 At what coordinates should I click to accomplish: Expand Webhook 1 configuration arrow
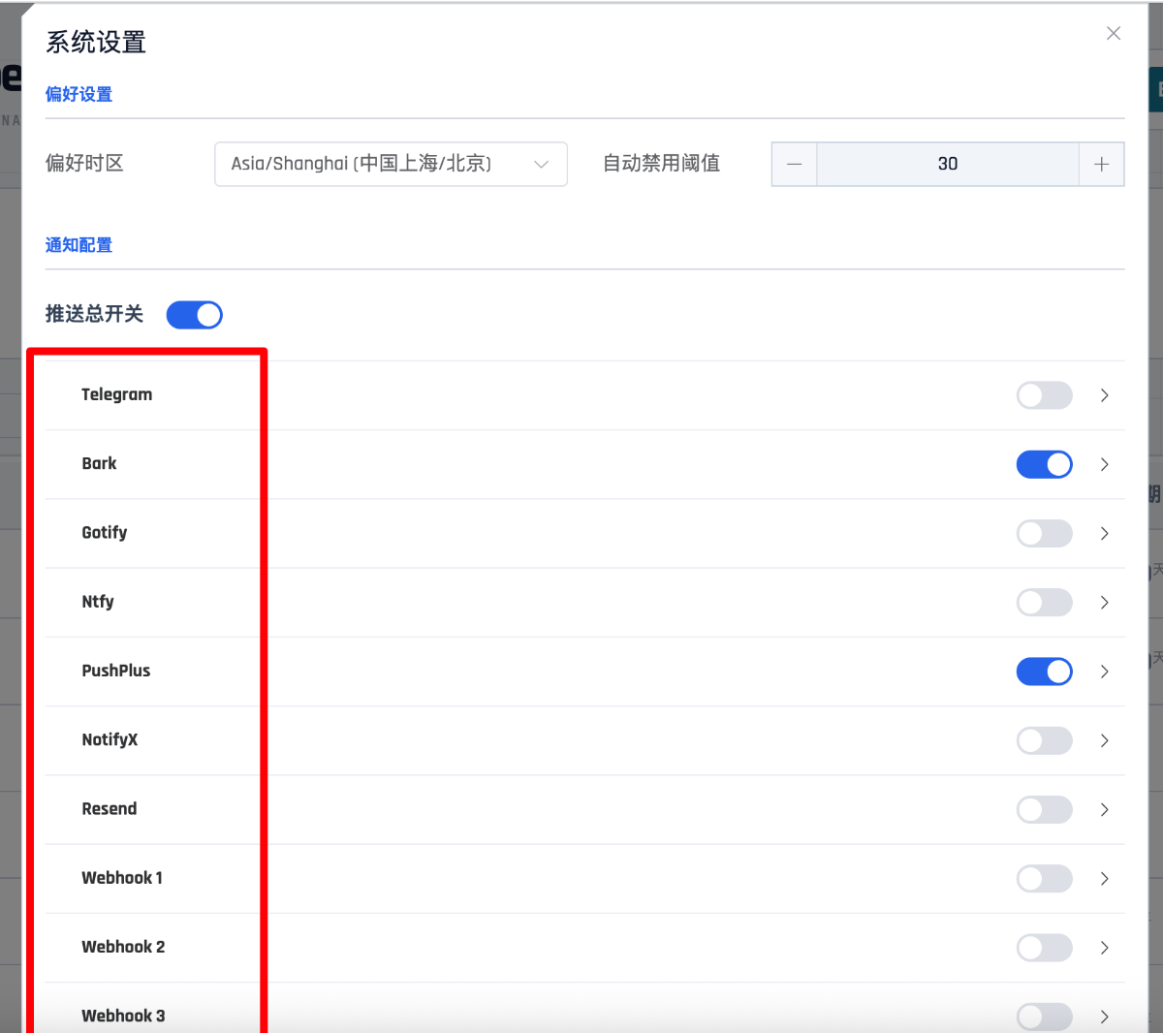(x=1104, y=879)
